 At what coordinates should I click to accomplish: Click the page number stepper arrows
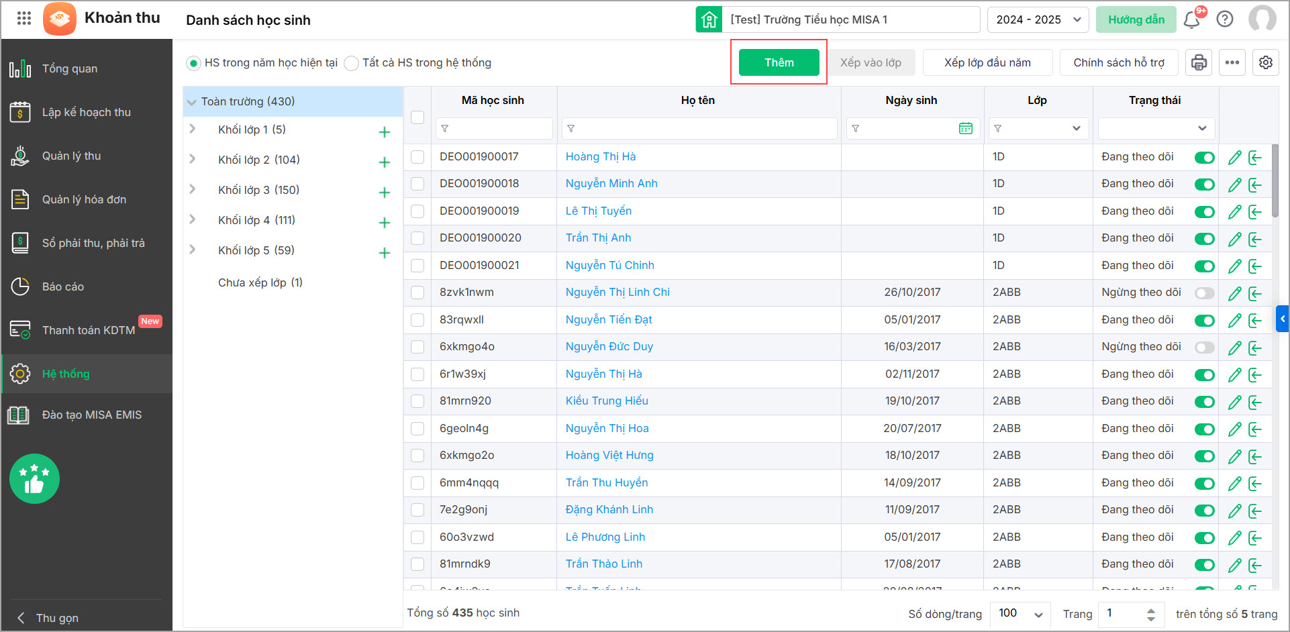[1151, 614]
